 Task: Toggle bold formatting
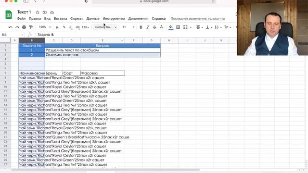point(141,27)
